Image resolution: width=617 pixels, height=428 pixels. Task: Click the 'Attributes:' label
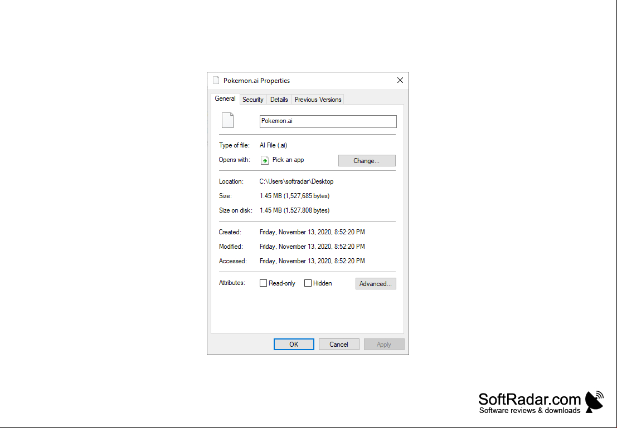coord(232,283)
